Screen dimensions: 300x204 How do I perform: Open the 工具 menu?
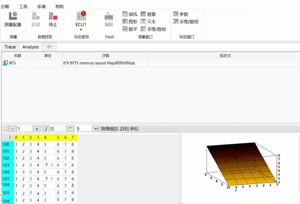click(23, 6)
